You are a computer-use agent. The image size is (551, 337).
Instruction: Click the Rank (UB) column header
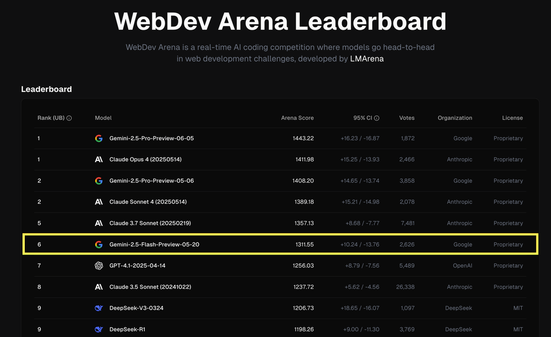point(51,118)
